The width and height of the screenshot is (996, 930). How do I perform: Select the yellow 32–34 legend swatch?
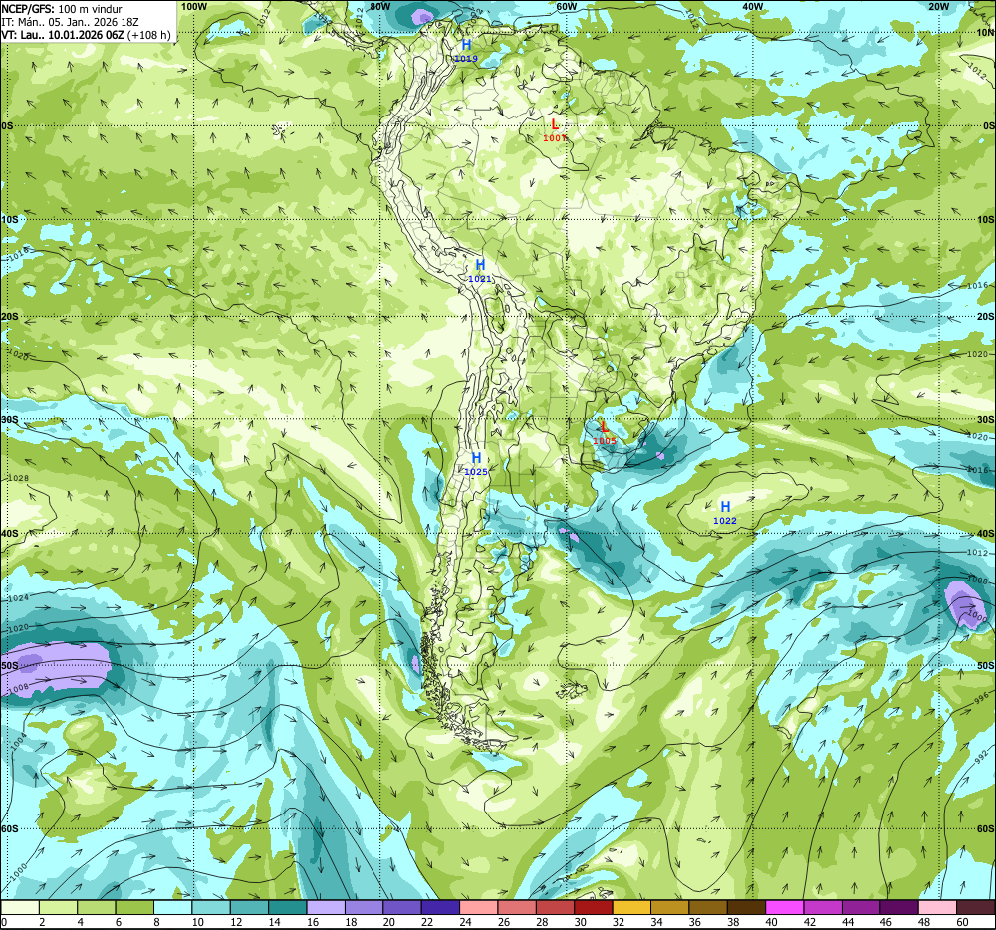(631, 908)
